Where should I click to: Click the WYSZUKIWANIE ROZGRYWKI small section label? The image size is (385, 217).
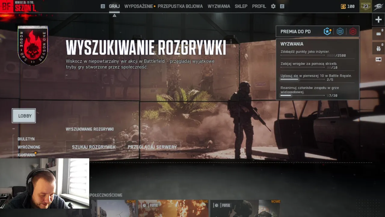[x=90, y=129]
